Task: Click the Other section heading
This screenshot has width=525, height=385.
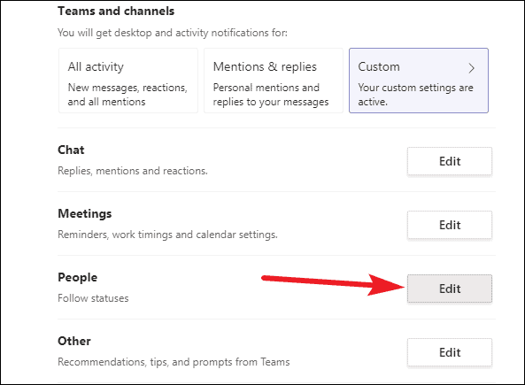Action: (x=74, y=341)
